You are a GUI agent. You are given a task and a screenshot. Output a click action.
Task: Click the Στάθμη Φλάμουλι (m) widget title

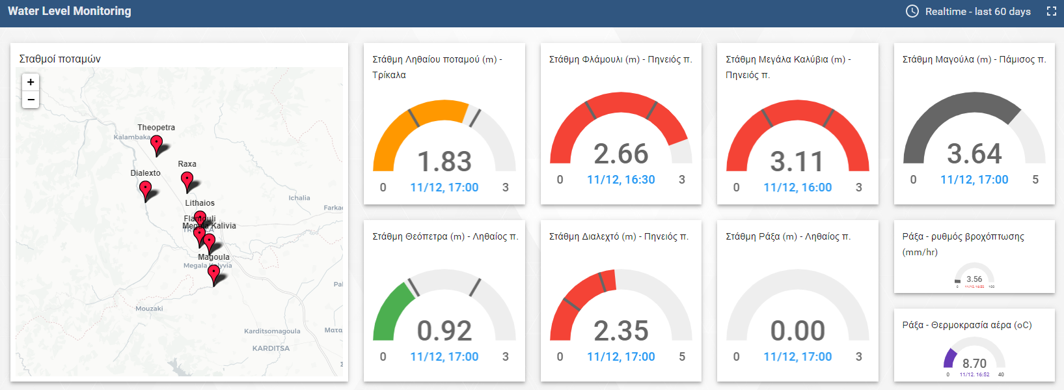[x=621, y=59]
